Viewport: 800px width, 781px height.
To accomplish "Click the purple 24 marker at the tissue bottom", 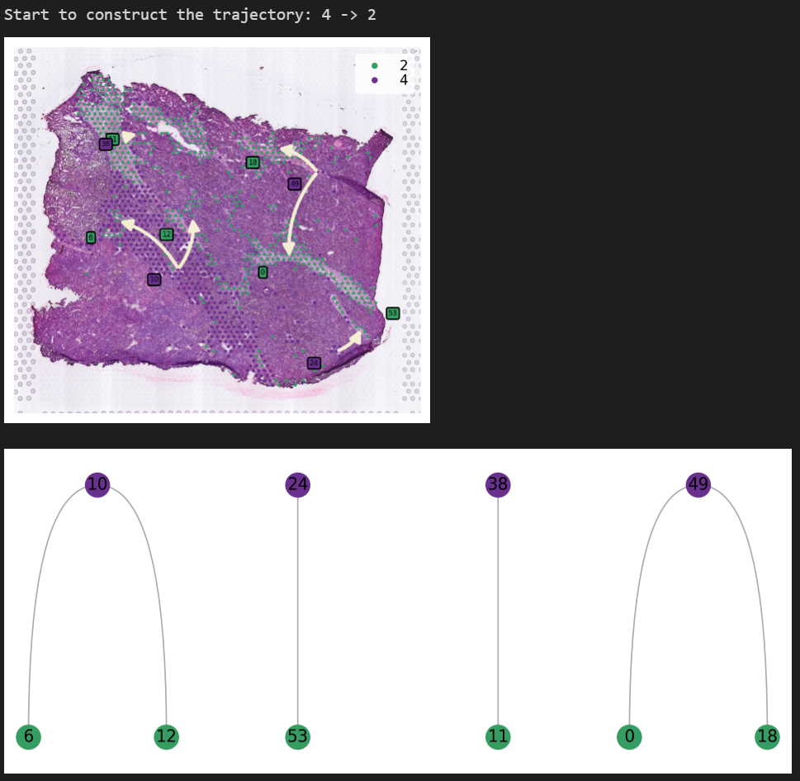I will click(x=313, y=363).
